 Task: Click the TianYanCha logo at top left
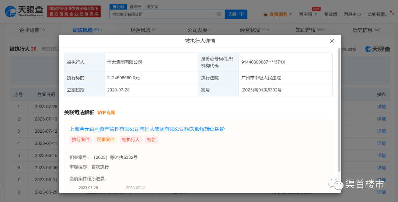pos(24,12)
